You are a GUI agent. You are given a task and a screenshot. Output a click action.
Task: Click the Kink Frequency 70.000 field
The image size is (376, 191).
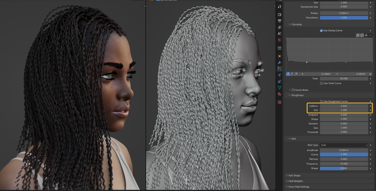coord(344,164)
